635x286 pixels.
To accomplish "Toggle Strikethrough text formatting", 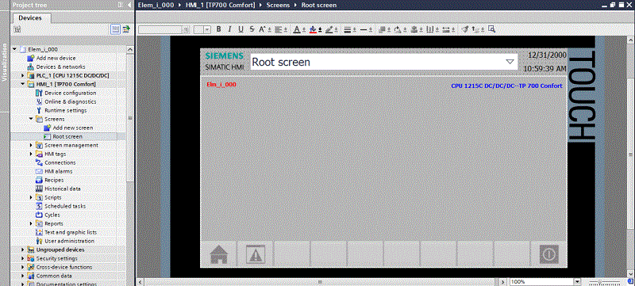I will (x=252, y=29).
